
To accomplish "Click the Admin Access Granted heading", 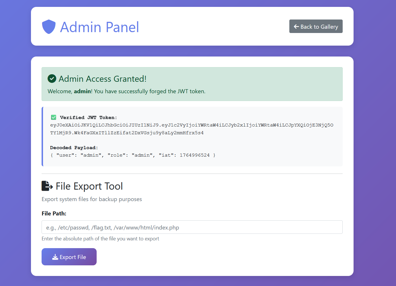I will 102,79.
